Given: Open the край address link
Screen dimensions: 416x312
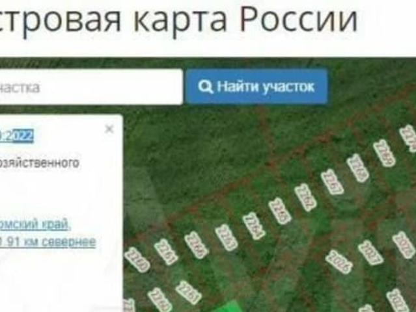Looking at the screenshot, I should 35,225.
